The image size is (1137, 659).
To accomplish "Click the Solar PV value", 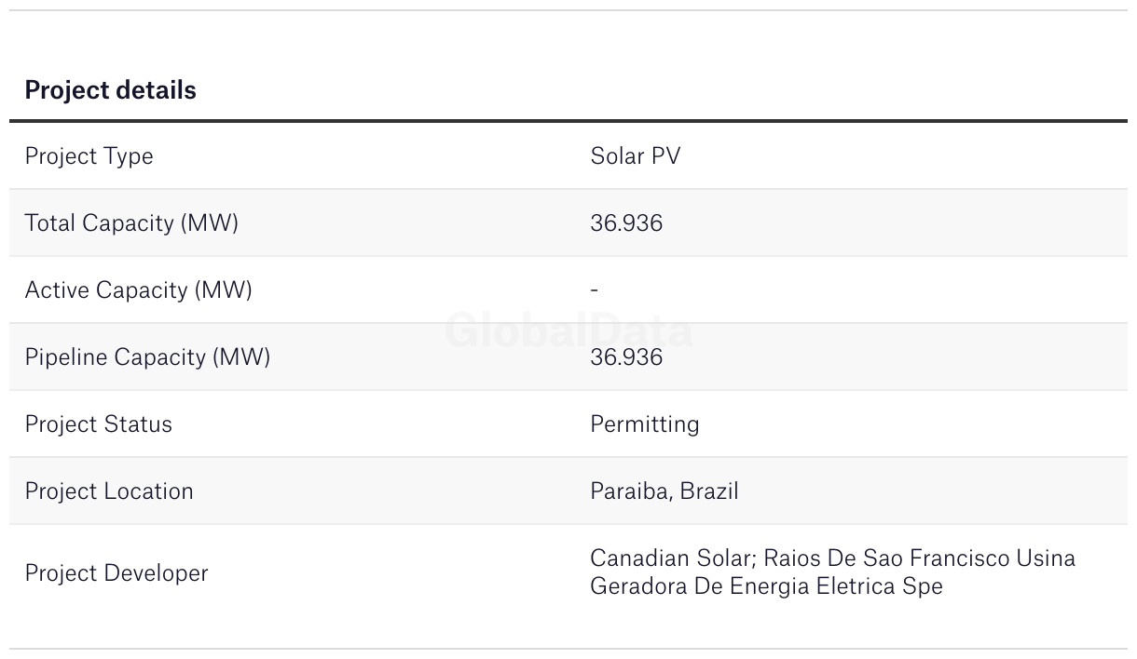I will (636, 156).
